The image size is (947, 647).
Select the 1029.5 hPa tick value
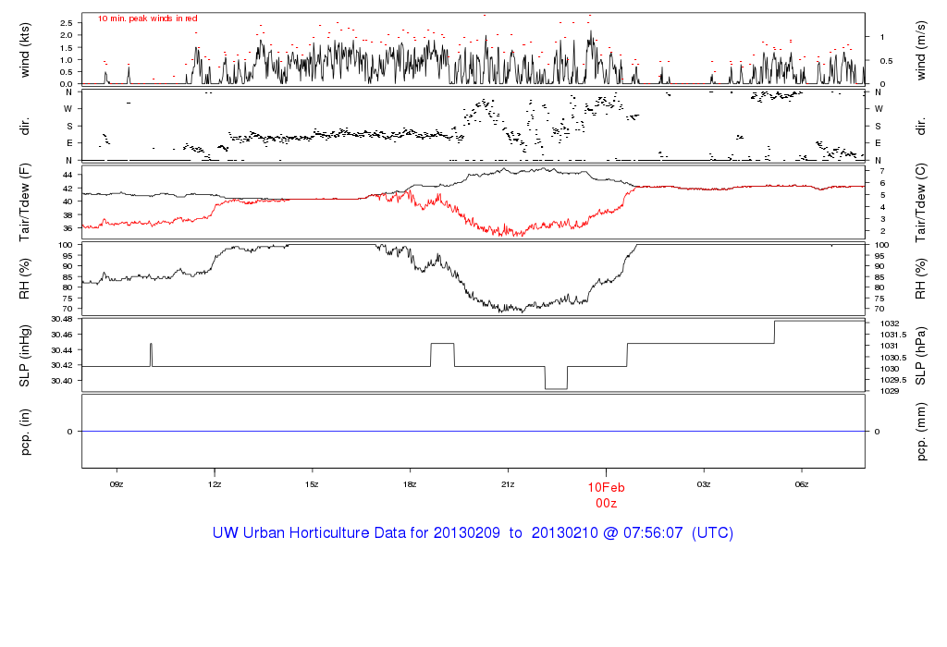point(893,380)
